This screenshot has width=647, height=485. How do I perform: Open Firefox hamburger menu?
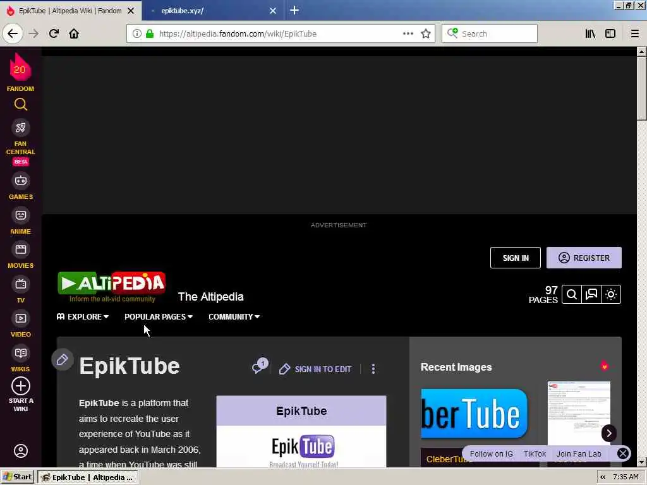634,33
